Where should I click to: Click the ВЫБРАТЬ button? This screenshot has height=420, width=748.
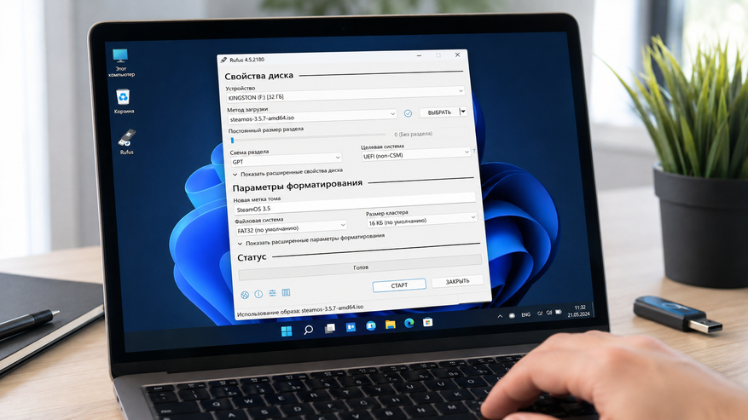439,112
